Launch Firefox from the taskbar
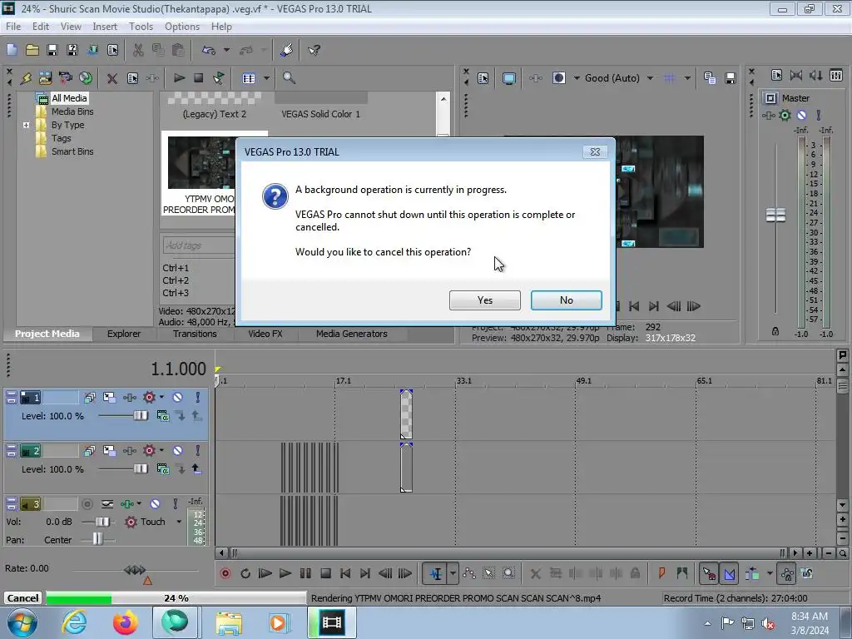852x639 pixels. (125, 622)
